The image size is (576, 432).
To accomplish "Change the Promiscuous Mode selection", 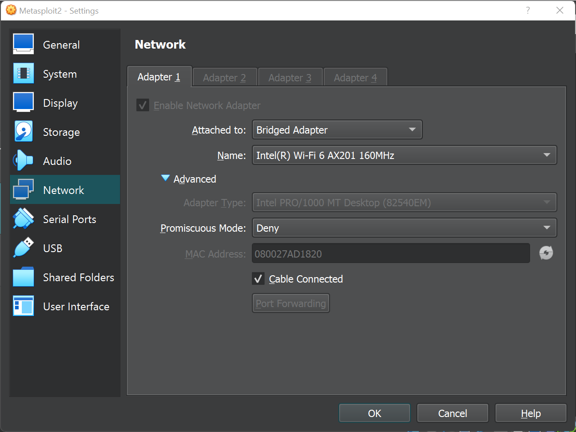I will point(404,228).
